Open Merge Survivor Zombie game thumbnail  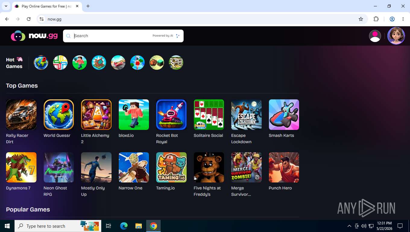246,167
